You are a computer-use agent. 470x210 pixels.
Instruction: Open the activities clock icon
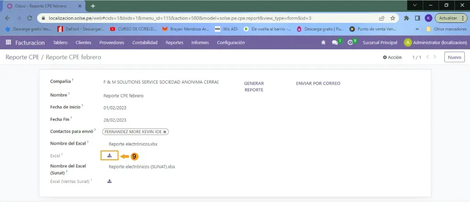(x=350, y=43)
